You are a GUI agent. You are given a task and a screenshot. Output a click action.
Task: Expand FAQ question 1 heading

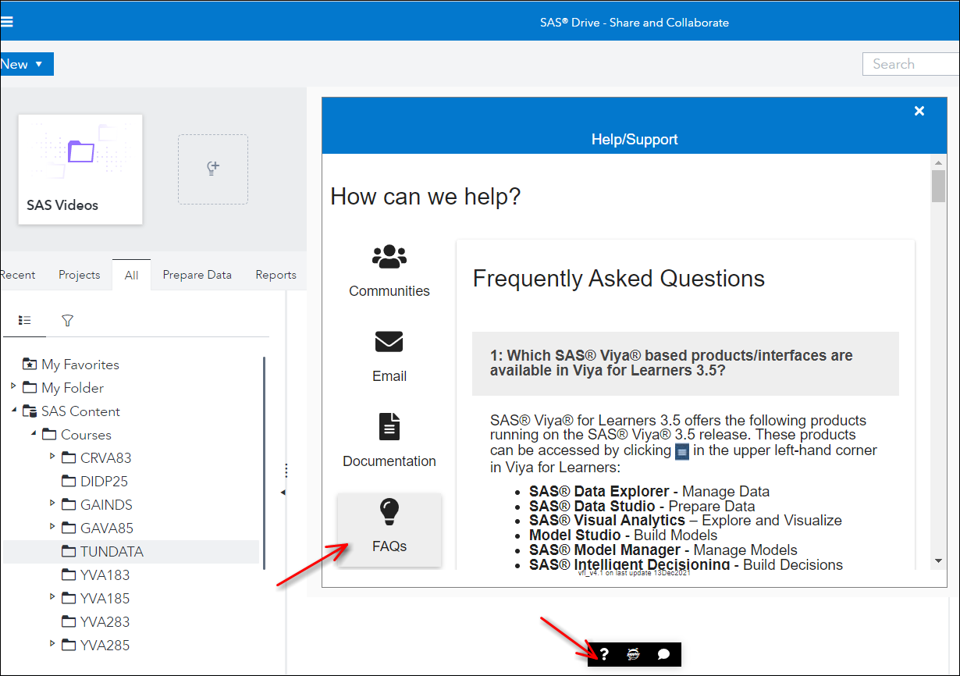pos(685,363)
